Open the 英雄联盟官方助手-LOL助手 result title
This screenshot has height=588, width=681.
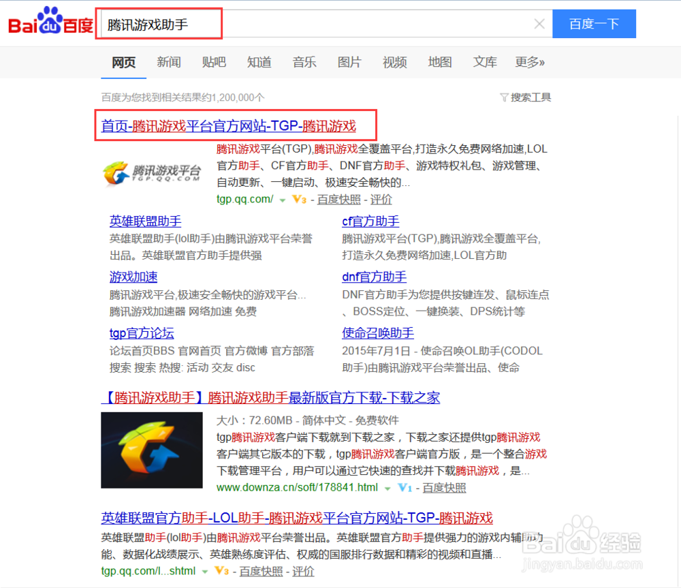[x=297, y=518]
